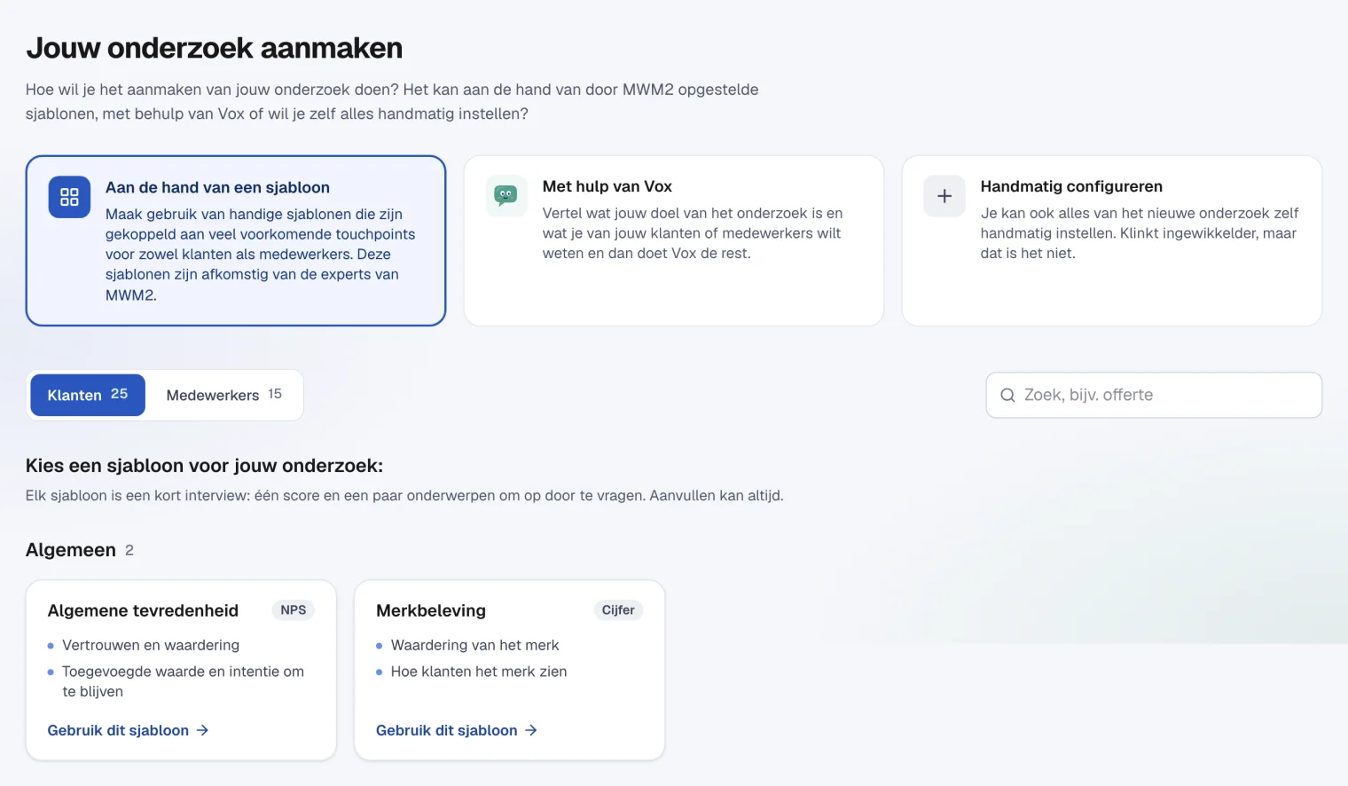This screenshot has height=786, width=1348.
Task: Choose the 'Met hulp van Vox' option
Action: pos(674,240)
